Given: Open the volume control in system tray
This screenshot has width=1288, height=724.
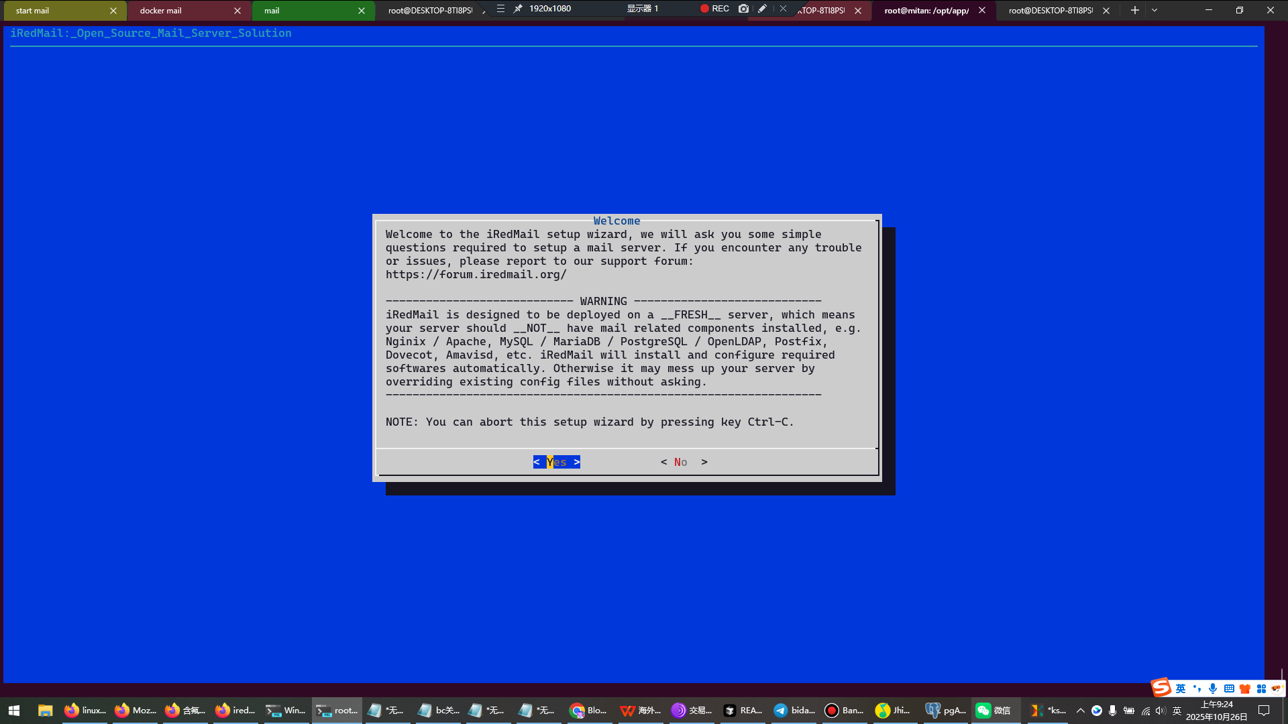Looking at the screenshot, I should [1161, 711].
